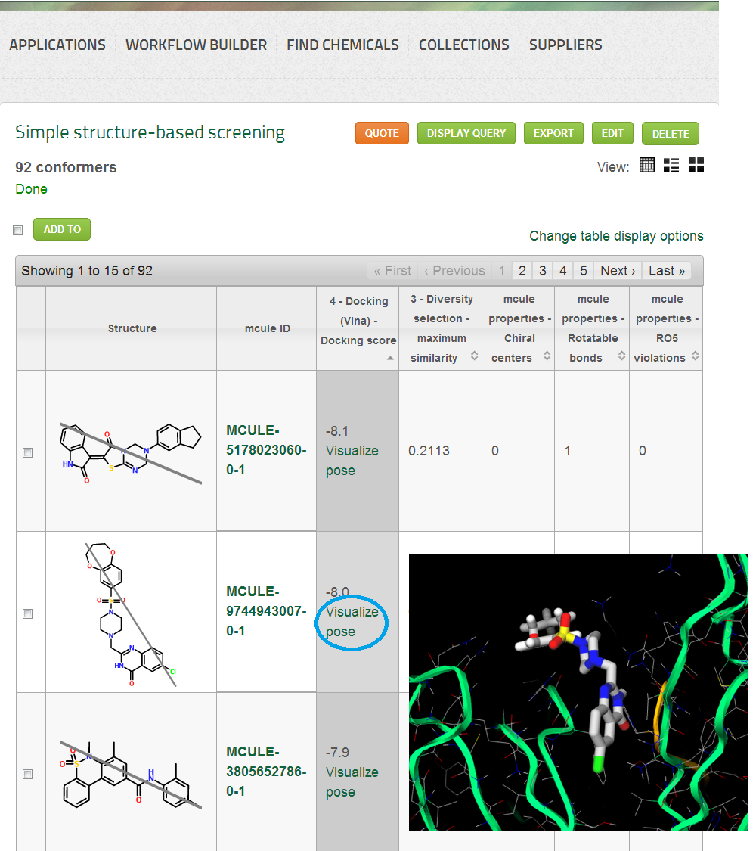
Task: Open the WORKFLOW BUILDER menu
Action: tap(197, 45)
